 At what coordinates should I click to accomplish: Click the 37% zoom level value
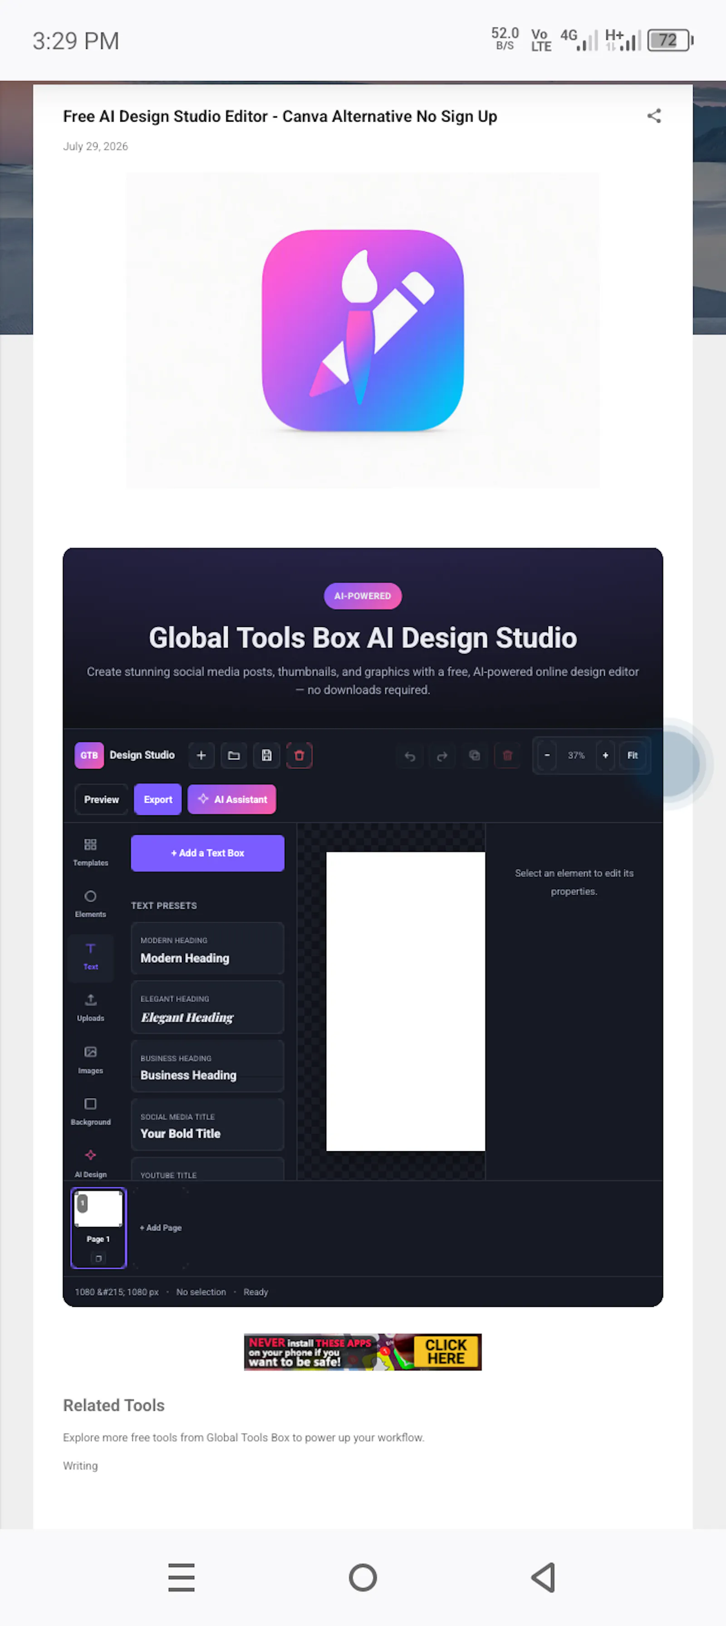576,755
